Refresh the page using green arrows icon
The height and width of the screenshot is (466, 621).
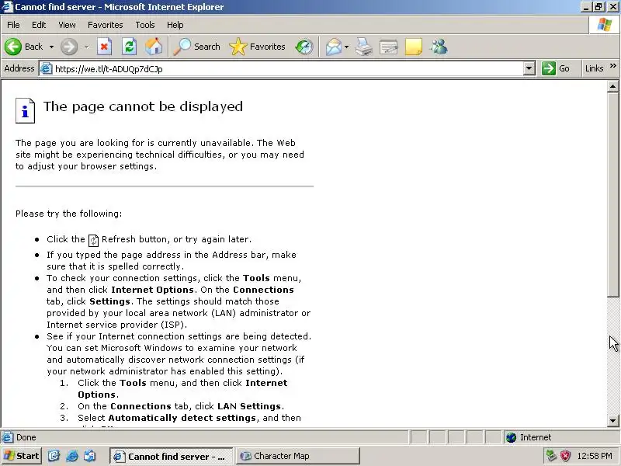tap(129, 47)
